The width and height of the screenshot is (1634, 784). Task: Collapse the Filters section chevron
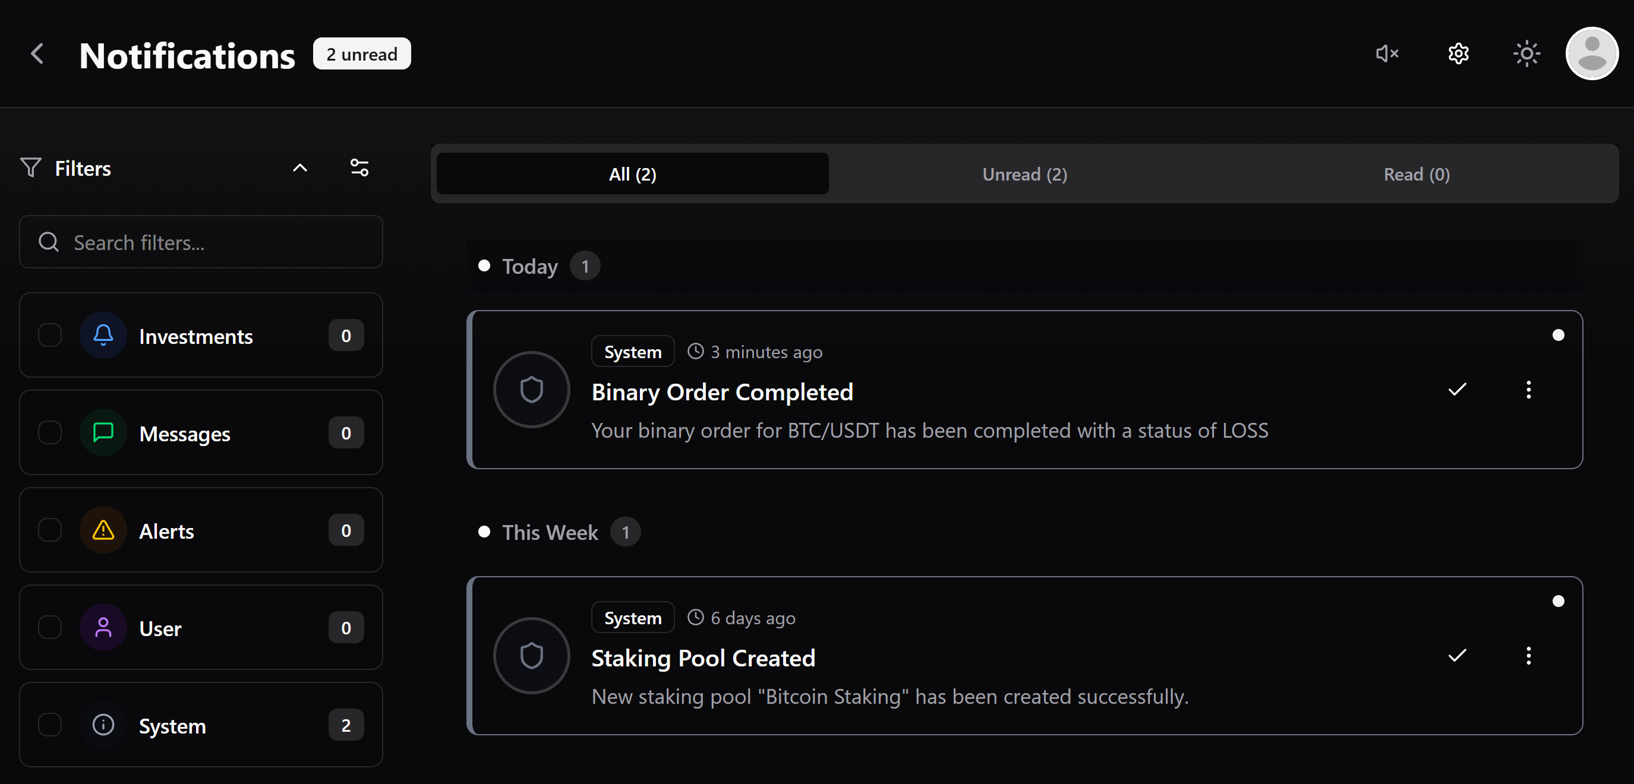pyautogui.click(x=299, y=167)
